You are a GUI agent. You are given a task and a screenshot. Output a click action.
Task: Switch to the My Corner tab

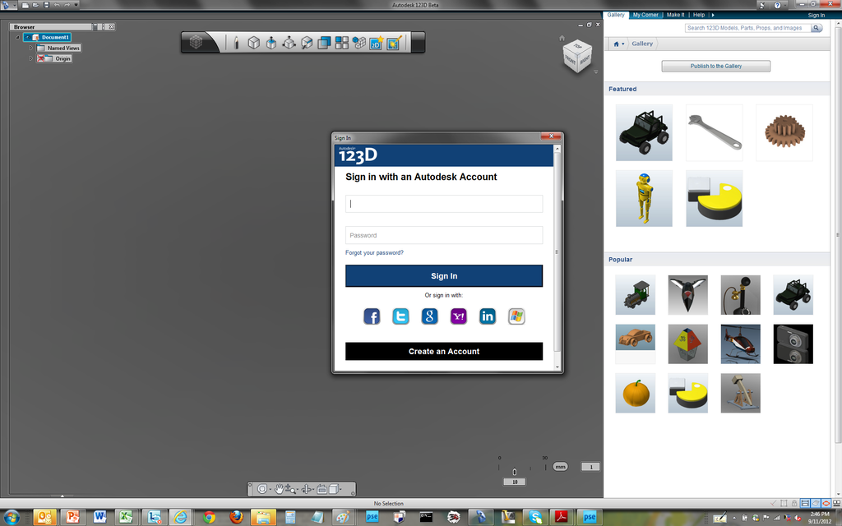pyautogui.click(x=645, y=15)
